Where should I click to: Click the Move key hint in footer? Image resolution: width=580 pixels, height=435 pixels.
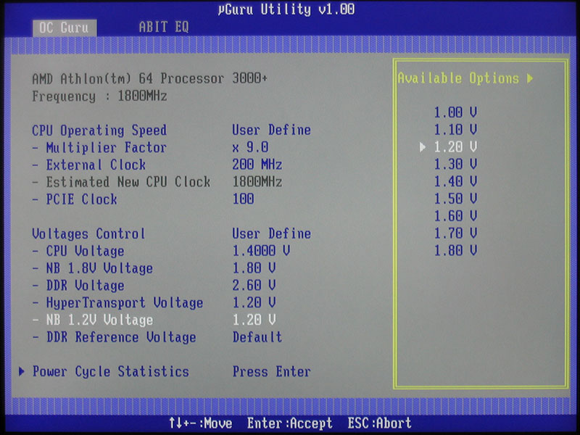point(201,423)
